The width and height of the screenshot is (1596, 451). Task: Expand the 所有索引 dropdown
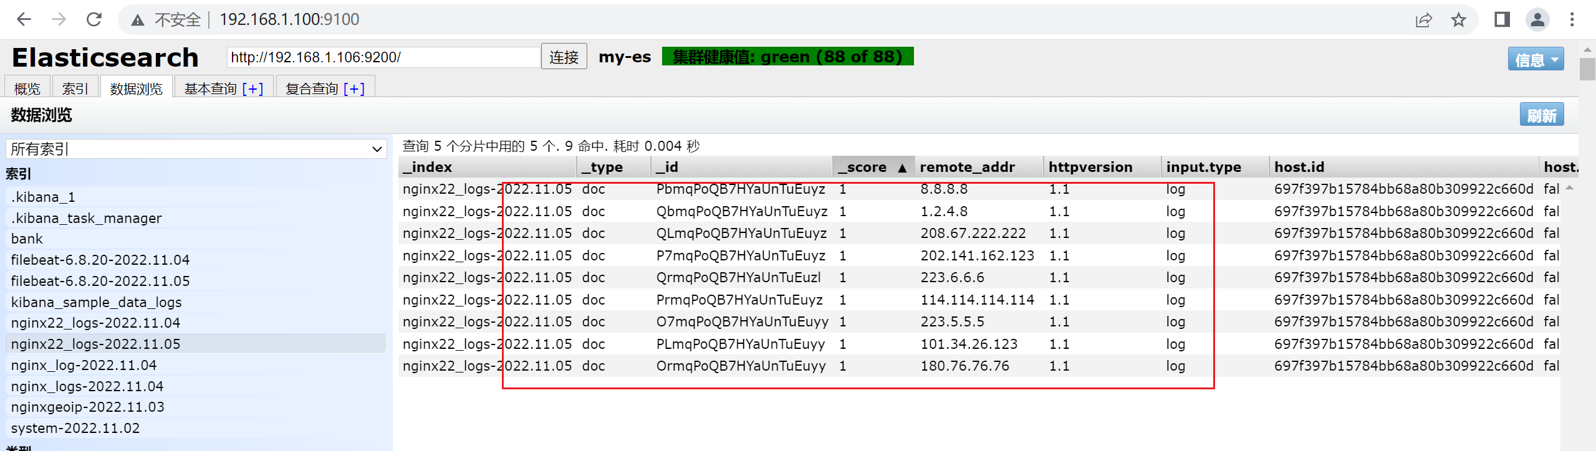tap(196, 149)
